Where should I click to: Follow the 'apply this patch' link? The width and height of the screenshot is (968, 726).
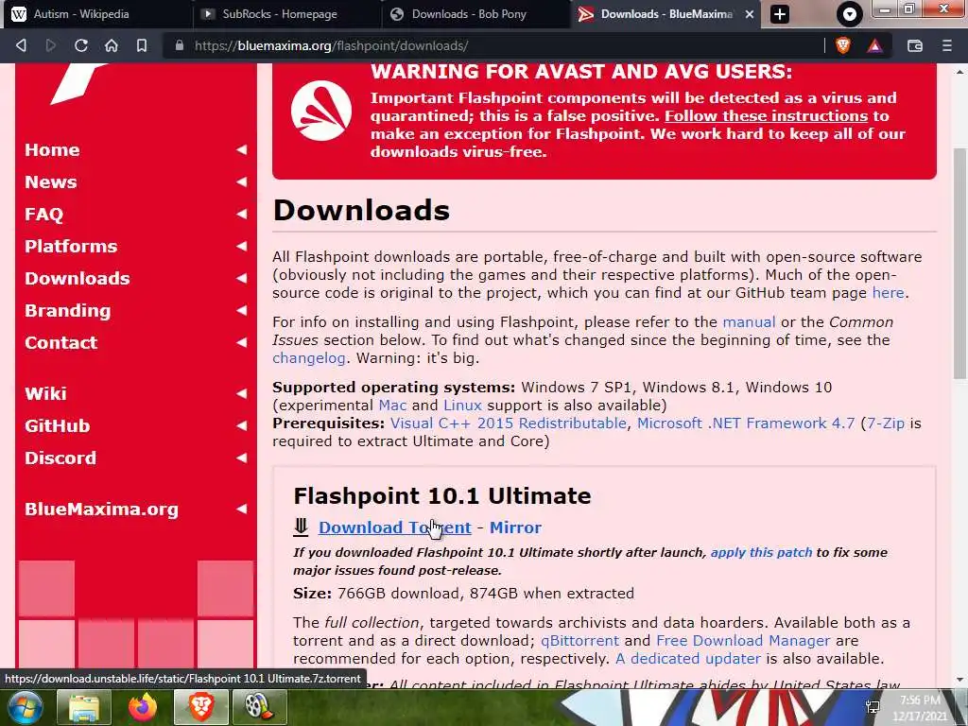pos(761,552)
